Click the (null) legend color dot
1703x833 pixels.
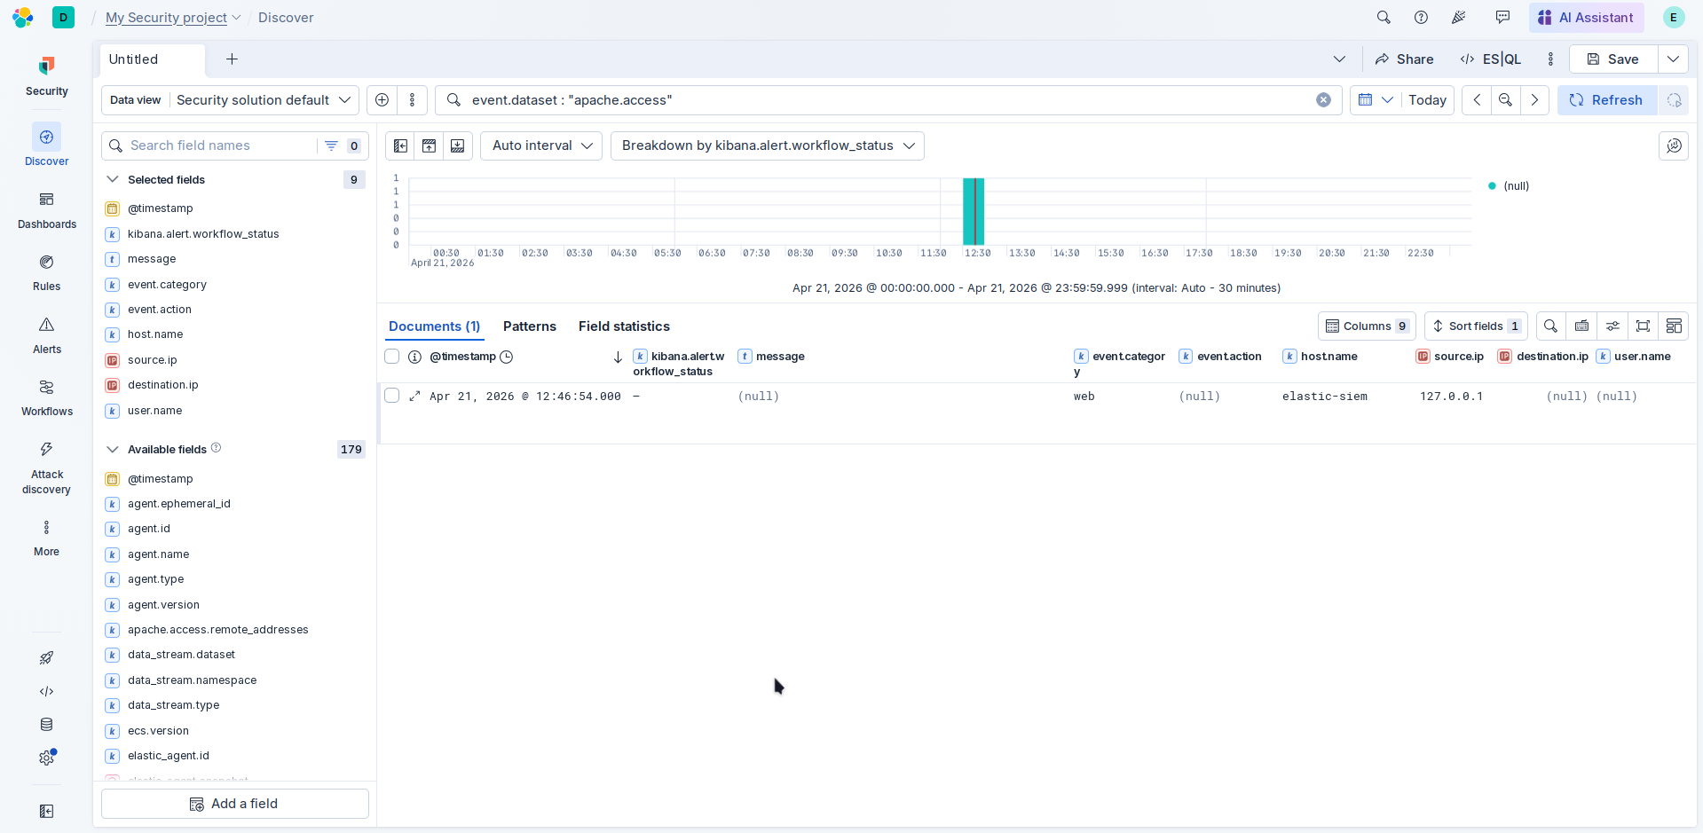pos(1492,186)
